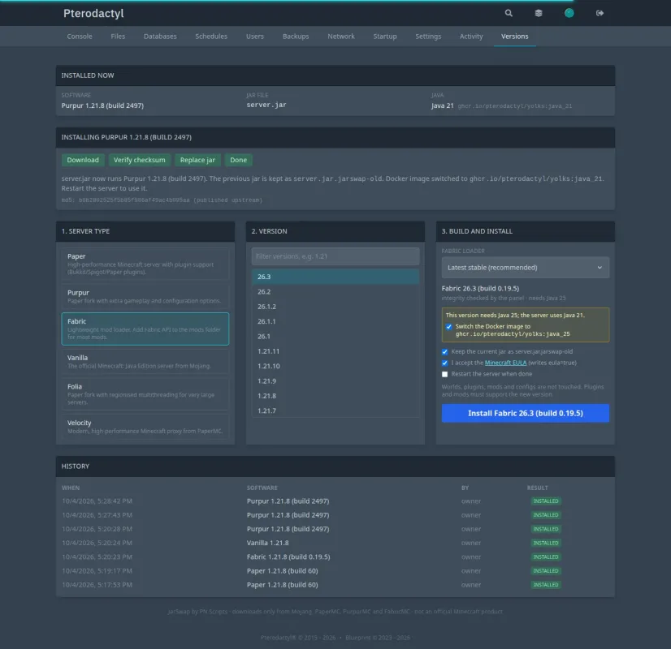
Task: Switch to the Schedules tab
Action: (211, 37)
